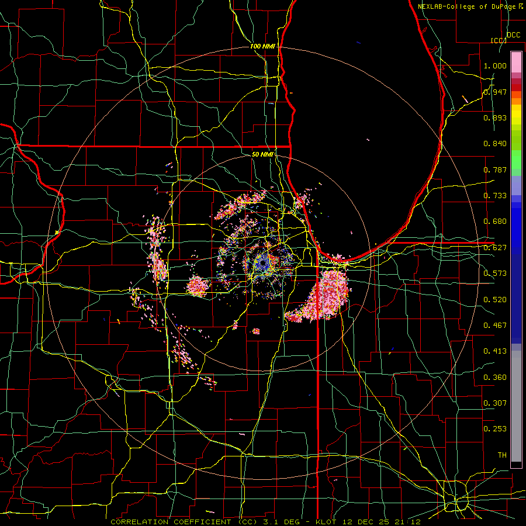Click the 0.733 scale value
Viewport: 526px width, 526px height.
495,196
